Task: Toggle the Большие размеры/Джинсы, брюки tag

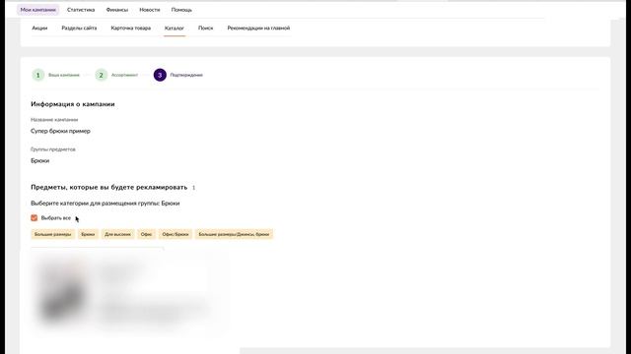Action: coord(234,234)
